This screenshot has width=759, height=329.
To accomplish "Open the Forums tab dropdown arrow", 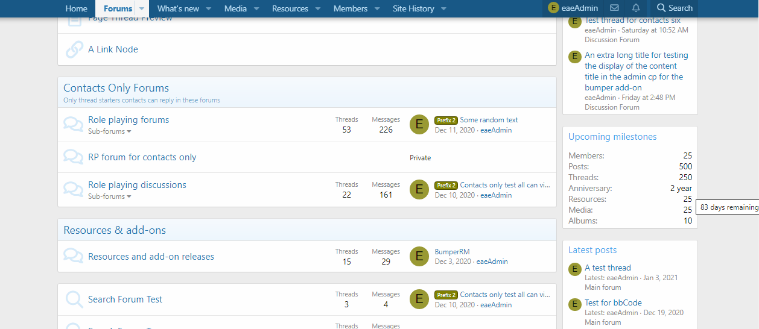I will pyautogui.click(x=142, y=9).
